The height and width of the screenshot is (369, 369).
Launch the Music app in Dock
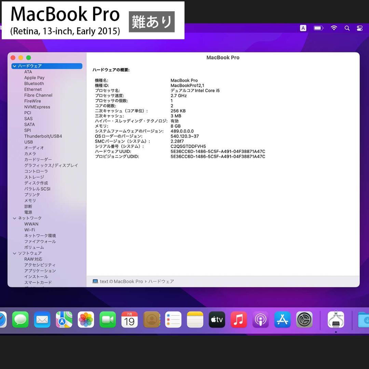pyautogui.click(x=238, y=319)
